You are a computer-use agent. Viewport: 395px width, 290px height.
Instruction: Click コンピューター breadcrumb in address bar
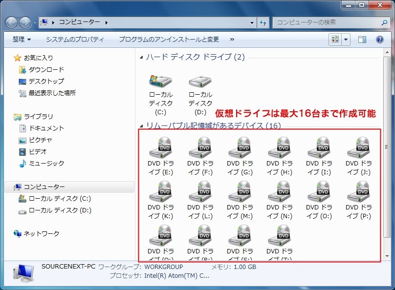[79, 22]
